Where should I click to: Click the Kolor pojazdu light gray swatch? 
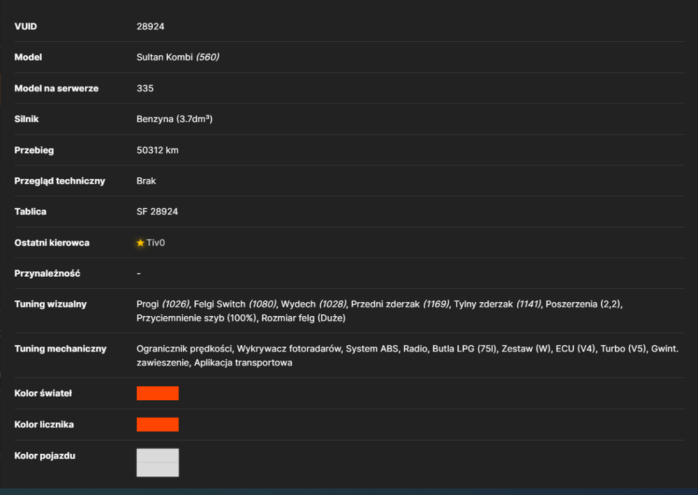point(158,462)
